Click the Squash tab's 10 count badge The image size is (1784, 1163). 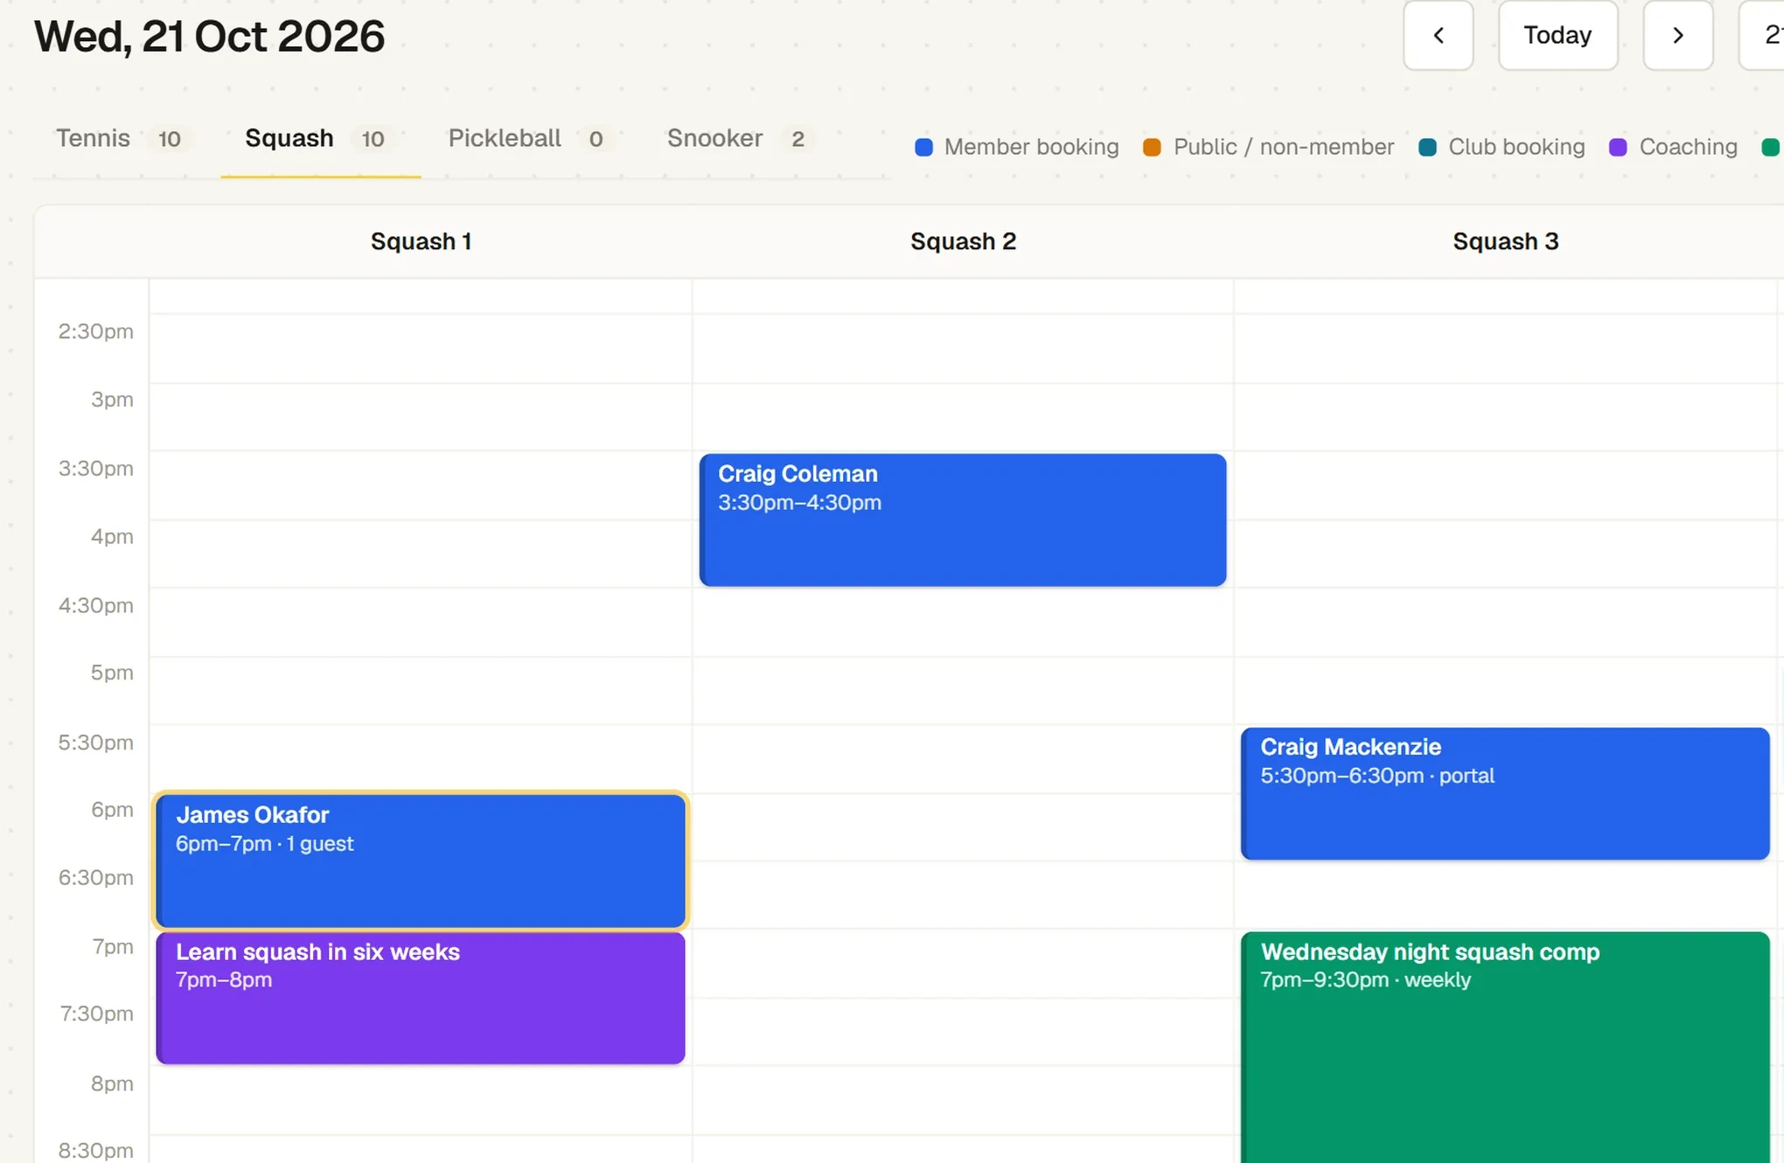click(373, 139)
